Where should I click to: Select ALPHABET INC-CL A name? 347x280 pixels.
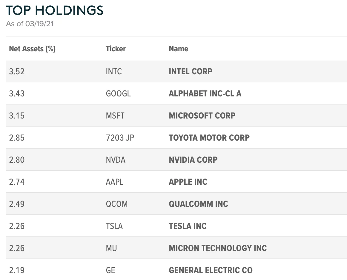coord(205,93)
